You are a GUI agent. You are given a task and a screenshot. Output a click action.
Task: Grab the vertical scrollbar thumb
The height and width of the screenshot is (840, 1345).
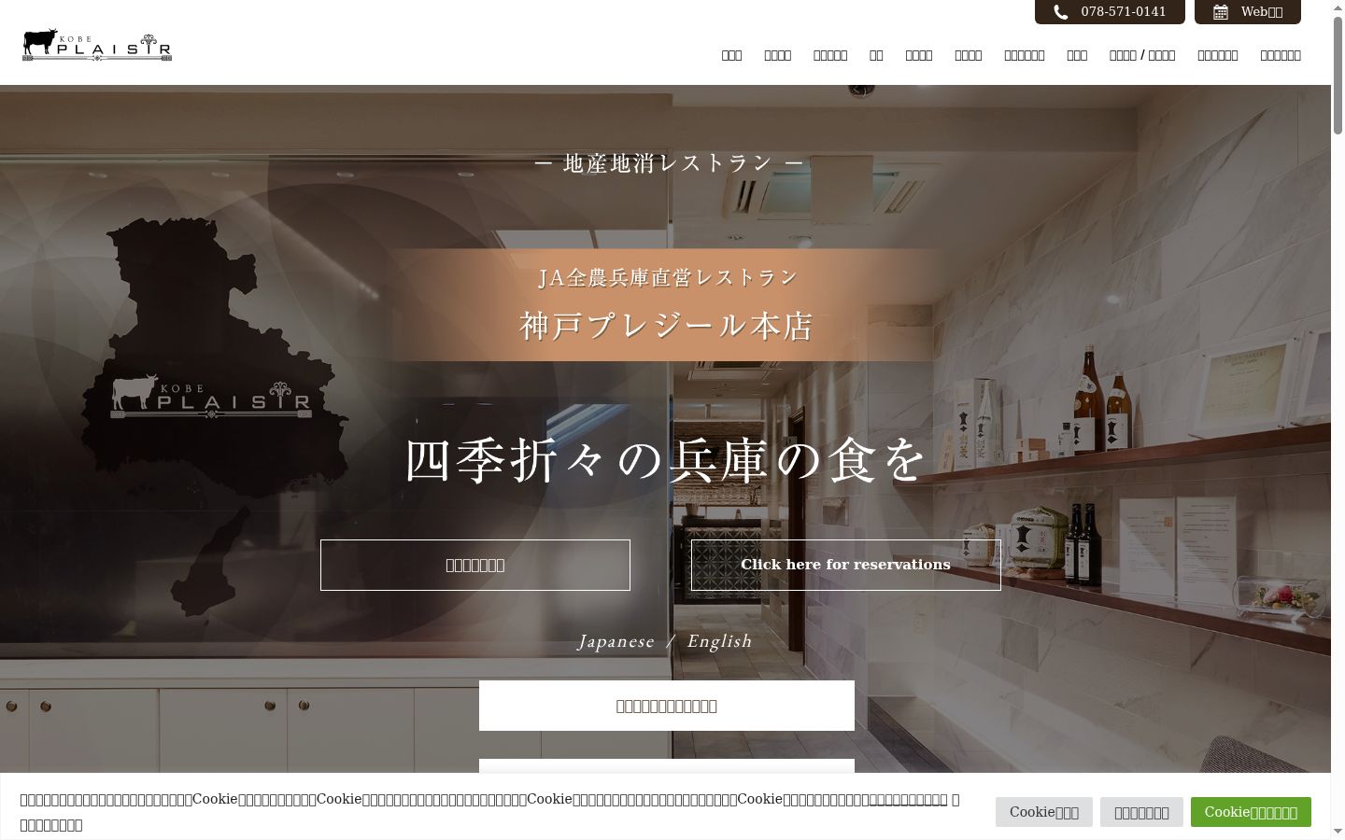[x=1338, y=77]
